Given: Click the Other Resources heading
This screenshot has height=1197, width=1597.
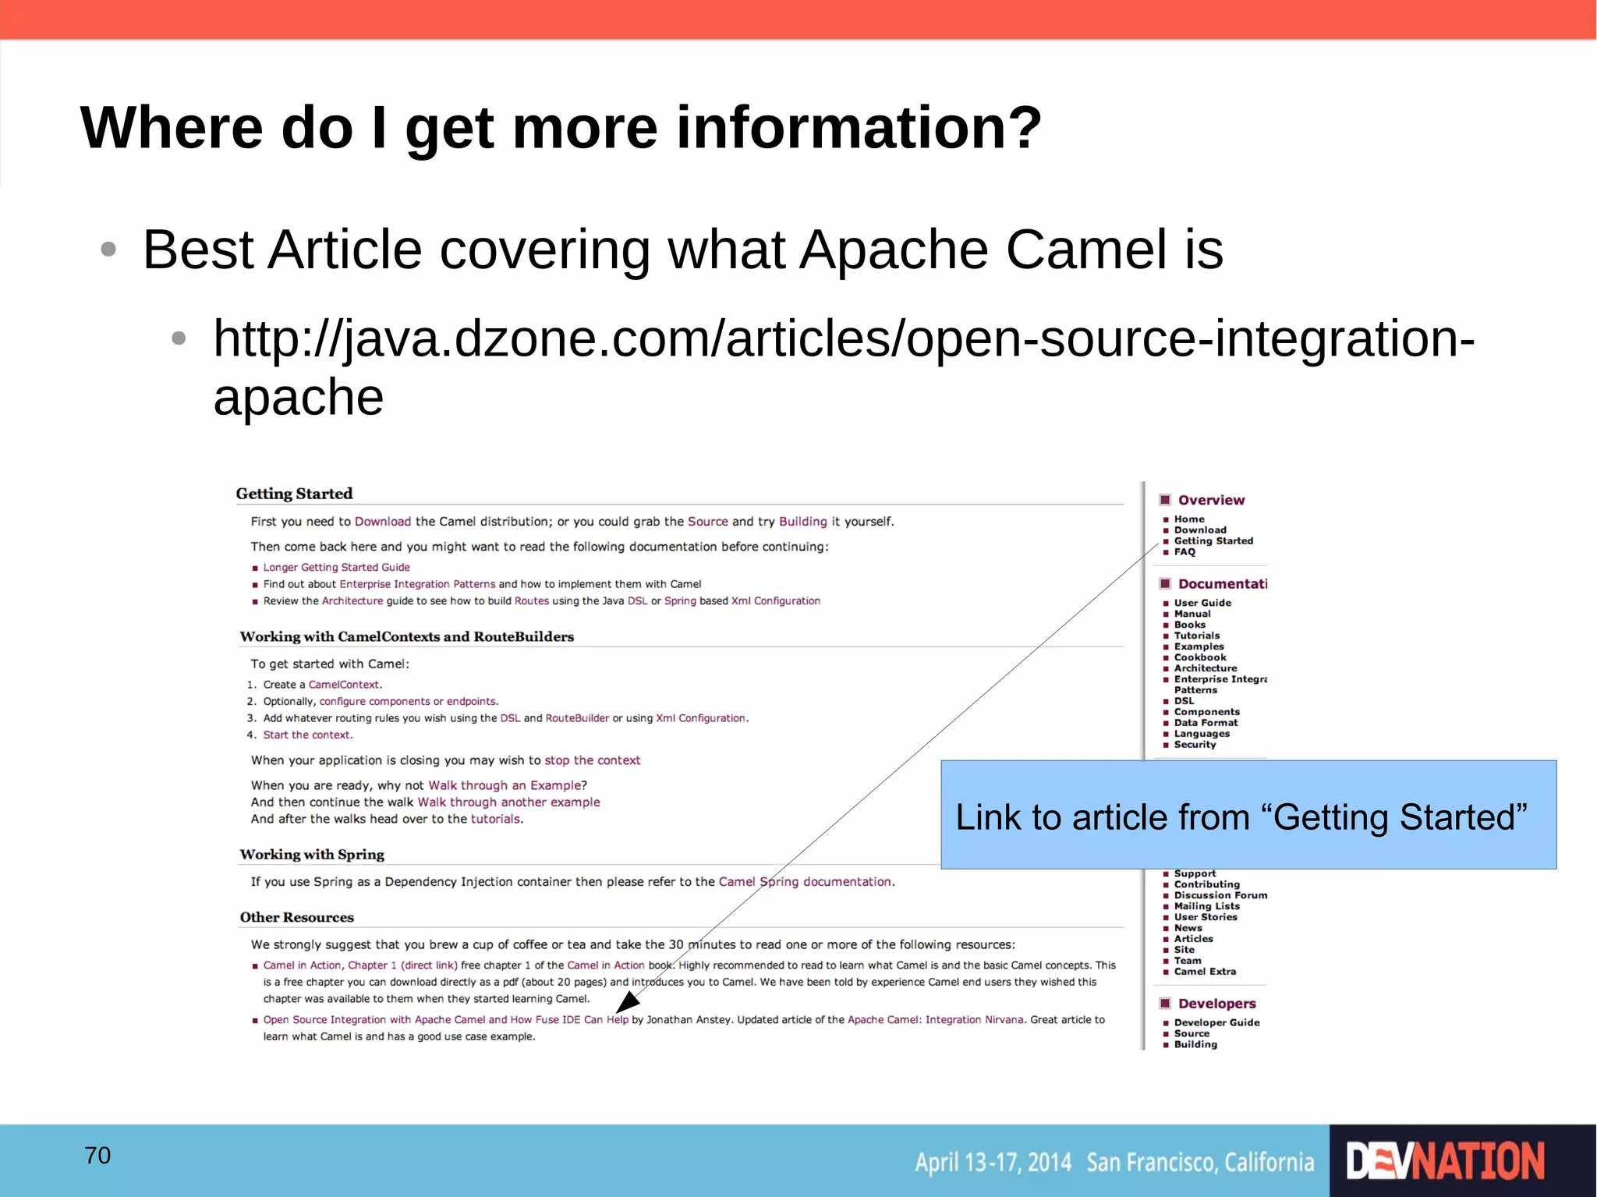Looking at the screenshot, I should tap(296, 918).
